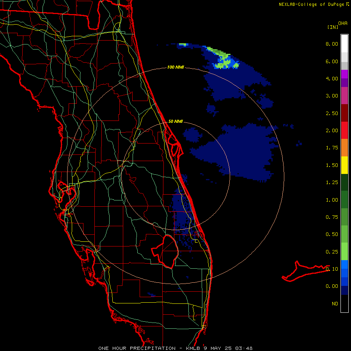Click the 3.00 legend value

pyautogui.click(x=332, y=96)
